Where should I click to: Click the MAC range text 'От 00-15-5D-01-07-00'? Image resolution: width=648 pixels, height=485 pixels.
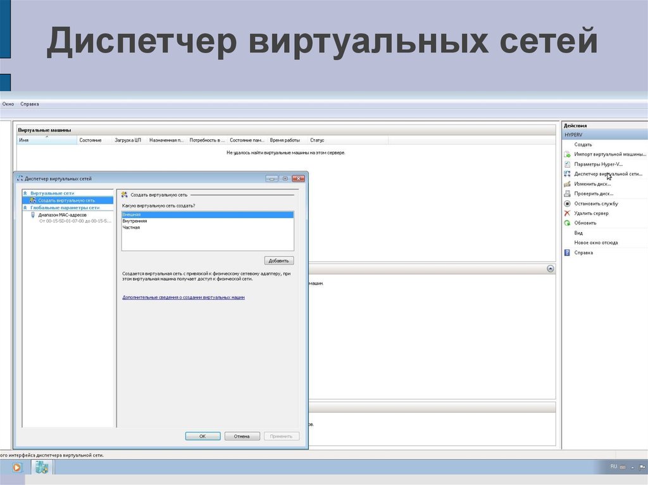coord(75,221)
